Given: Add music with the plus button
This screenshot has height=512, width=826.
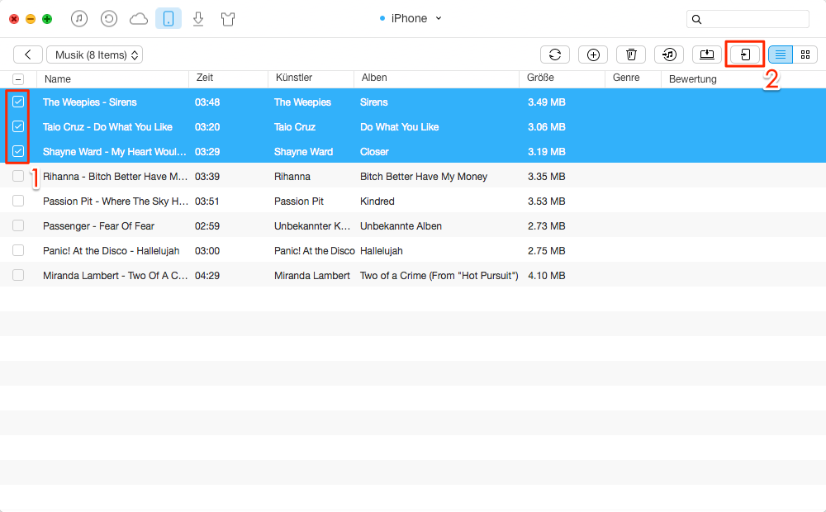Looking at the screenshot, I should click(x=593, y=55).
